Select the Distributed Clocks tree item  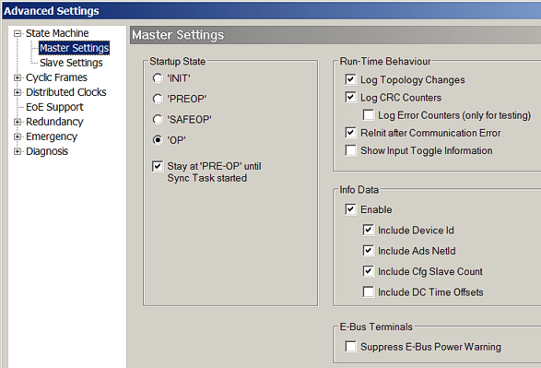pyautogui.click(x=66, y=92)
